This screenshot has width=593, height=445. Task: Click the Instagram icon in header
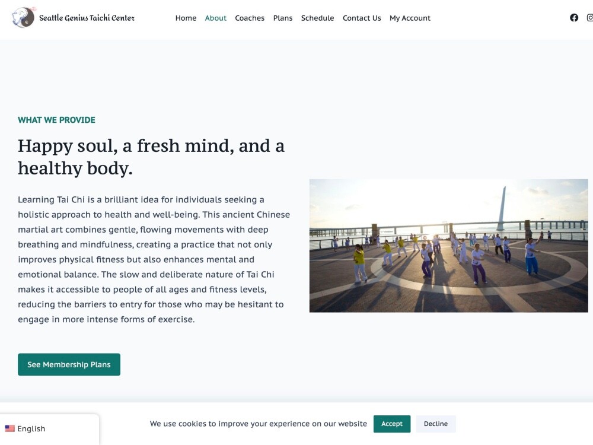[x=590, y=18]
